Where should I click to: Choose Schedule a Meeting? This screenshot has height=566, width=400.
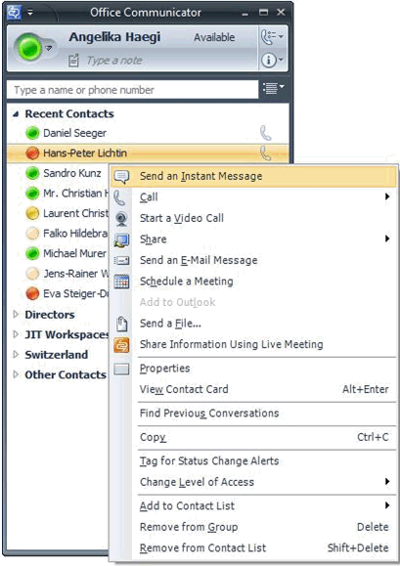pyautogui.click(x=253, y=282)
